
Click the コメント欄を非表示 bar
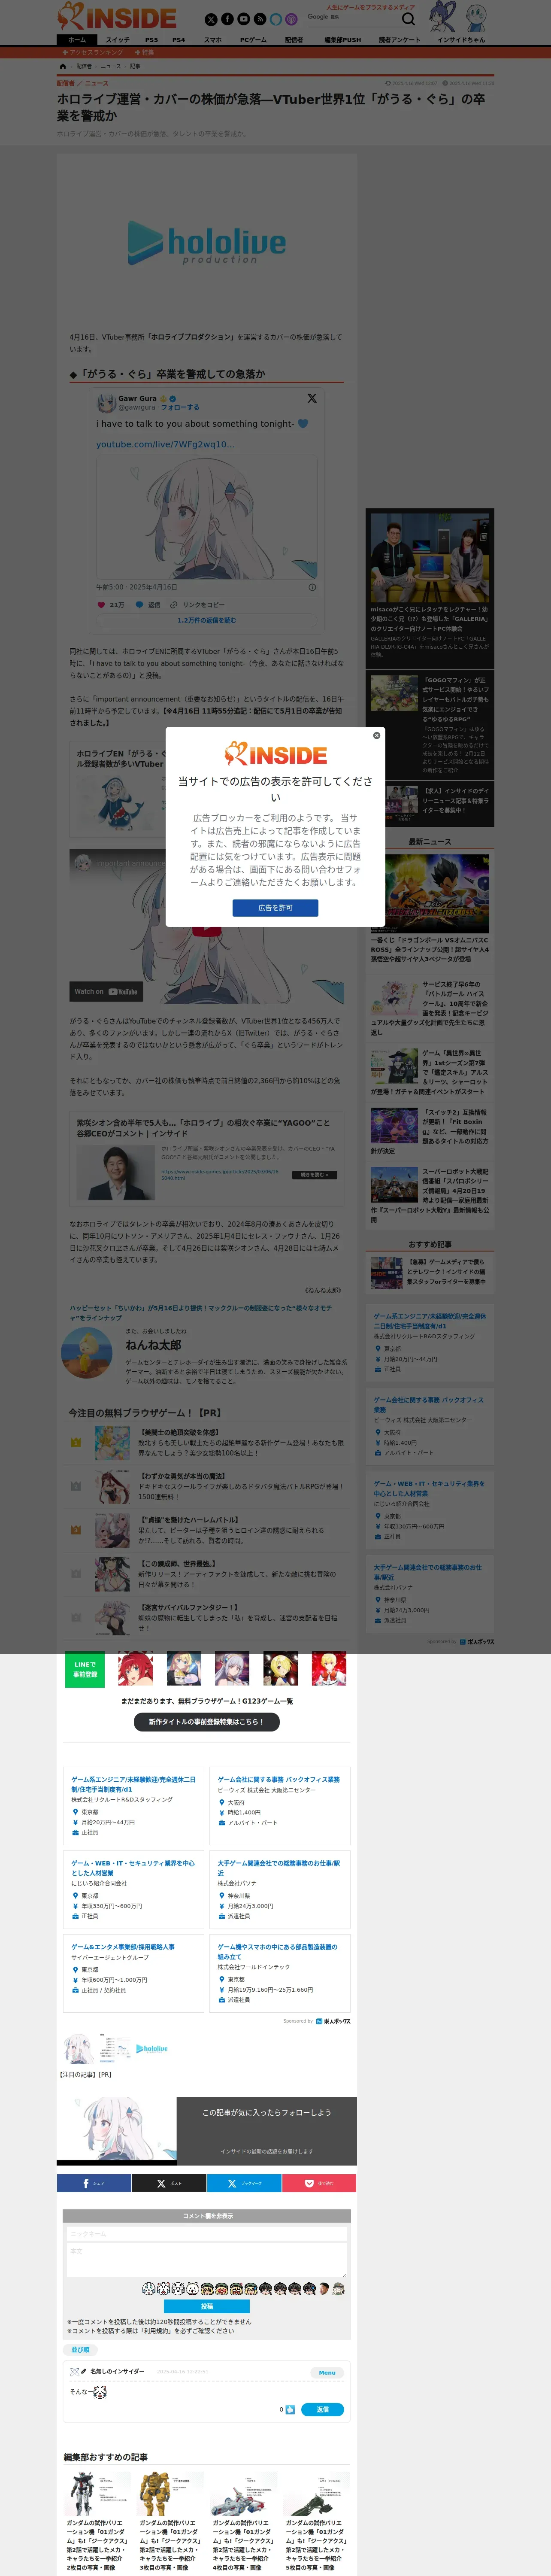coord(206,2216)
